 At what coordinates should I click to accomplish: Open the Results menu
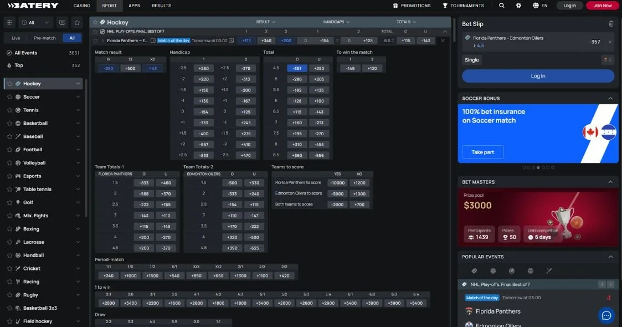click(x=161, y=6)
